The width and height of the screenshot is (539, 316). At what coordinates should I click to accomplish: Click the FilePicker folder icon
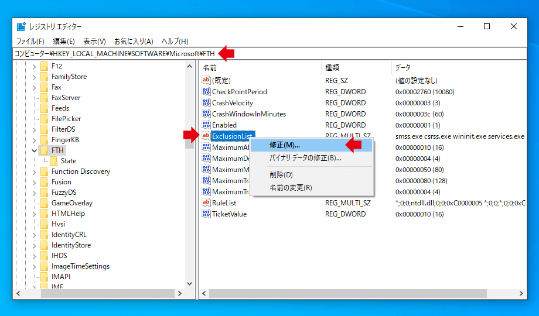(x=45, y=119)
